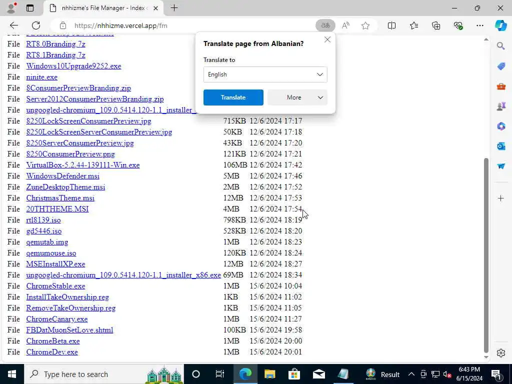The height and width of the screenshot is (384, 512).
Task: Open sidebar Shopping tag icon
Action: click(x=501, y=66)
